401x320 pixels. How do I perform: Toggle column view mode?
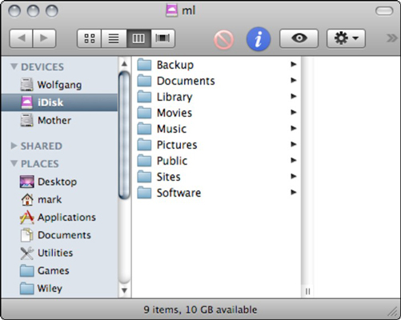point(138,38)
